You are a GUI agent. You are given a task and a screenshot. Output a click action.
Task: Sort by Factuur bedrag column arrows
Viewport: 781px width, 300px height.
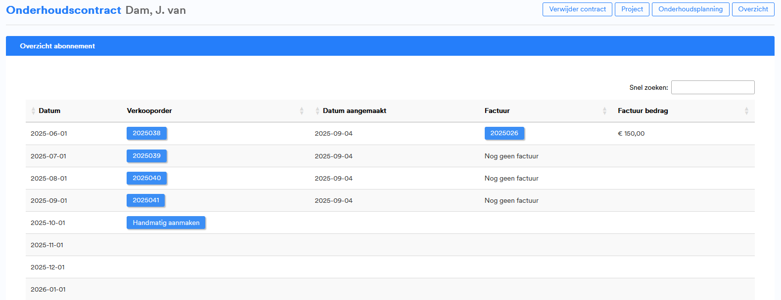click(746, 111)
